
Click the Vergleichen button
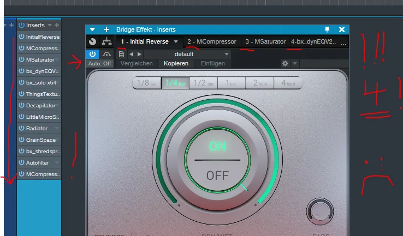tap(137, 63)
